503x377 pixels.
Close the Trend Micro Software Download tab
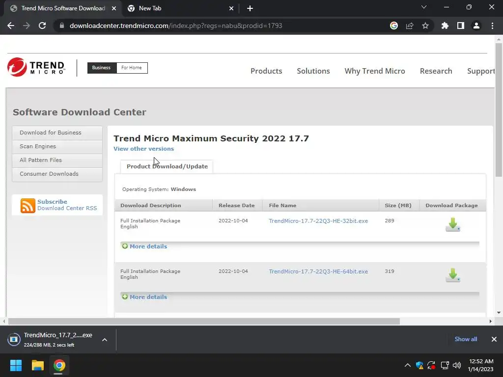coord(114,9)
